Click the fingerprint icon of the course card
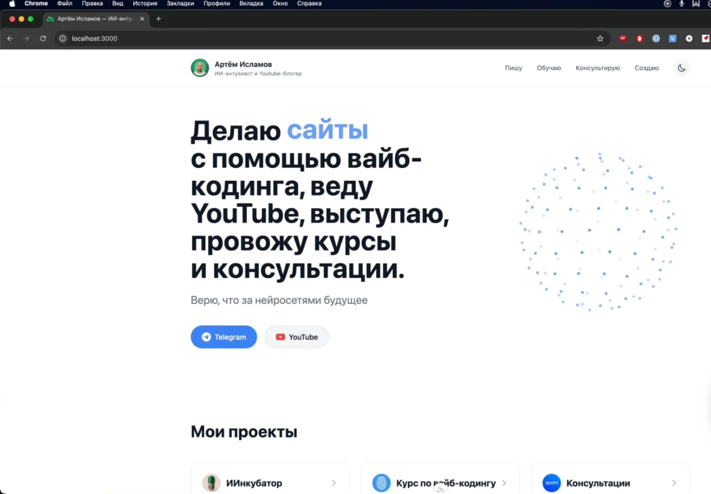Image resolution: width=711 pixels, height=494 pixels. point(381,483)
